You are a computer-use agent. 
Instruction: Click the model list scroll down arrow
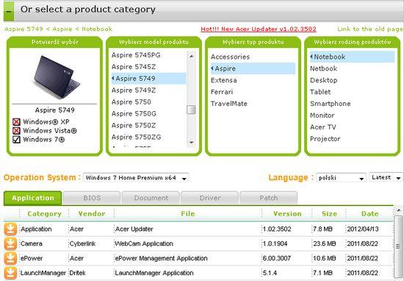pyautogui.click(x=191, y=142)
